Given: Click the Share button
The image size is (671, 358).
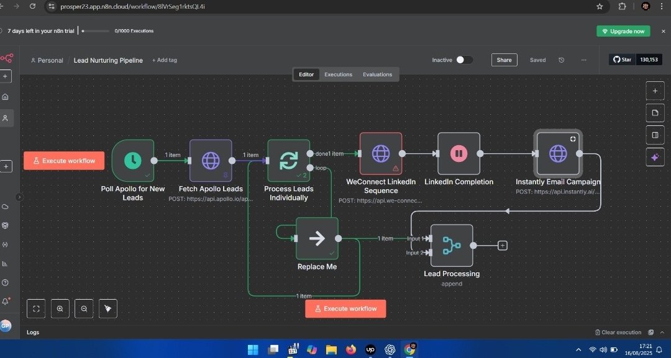Looking at the screenshot, I should [504, 60].
